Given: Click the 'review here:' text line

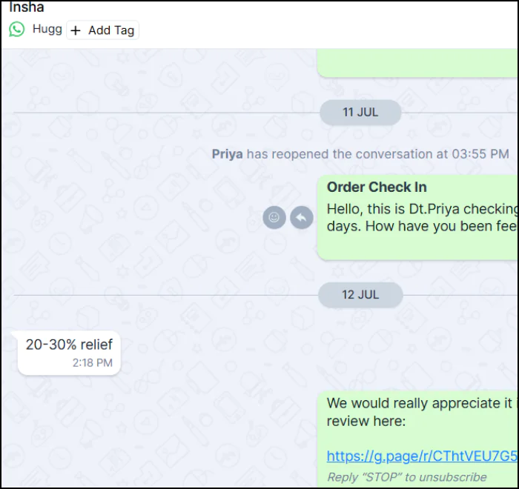Looking at the screenshot, I should (x=366, y=421).
